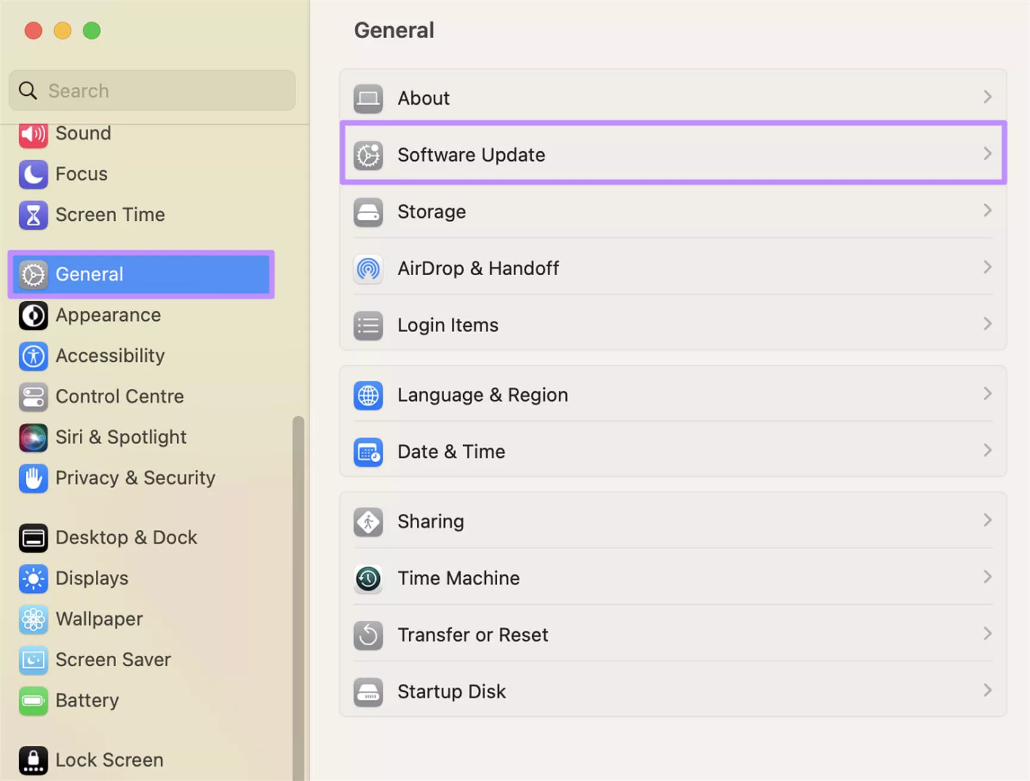Viewport: 1030px width, 781px height.
Task: Click the Wallpaper flower icon
Action: coord(33,619)
